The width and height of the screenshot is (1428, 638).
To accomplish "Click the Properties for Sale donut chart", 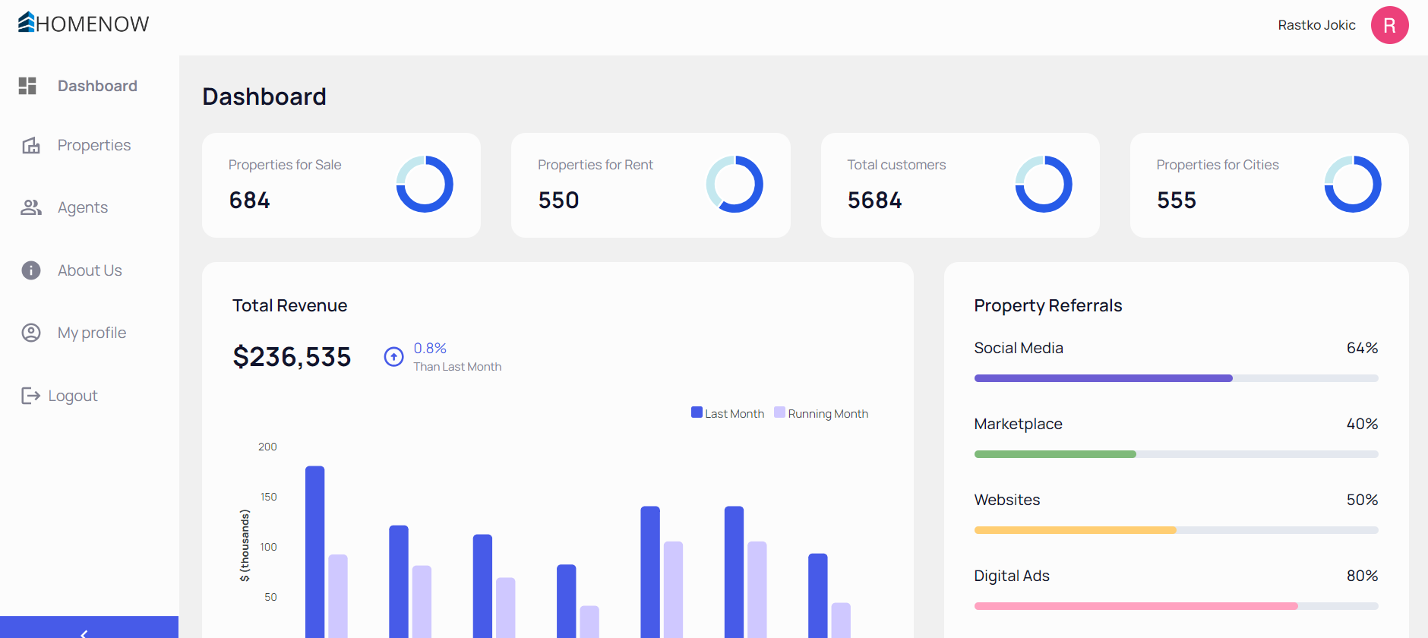I will point(425,185).
